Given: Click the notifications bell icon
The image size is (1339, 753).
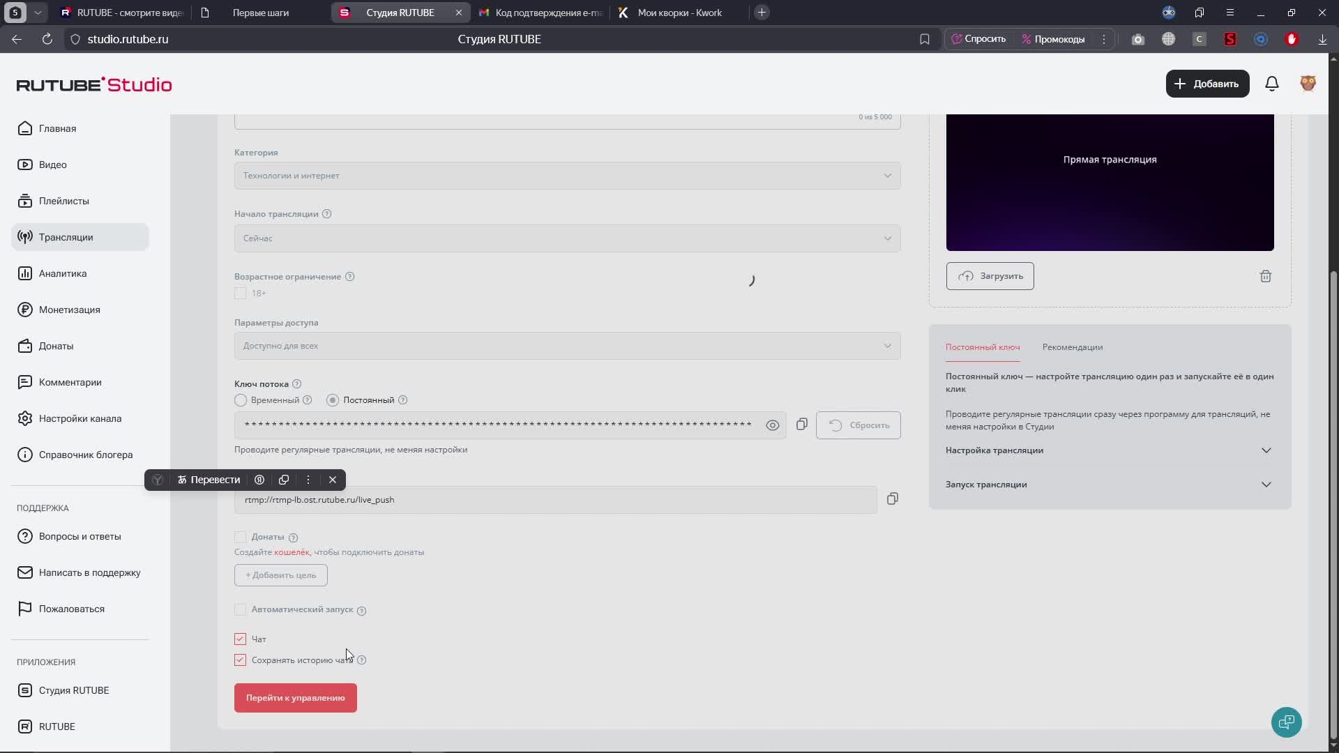Looking at the screenshot, I should tap(1271, 84).
